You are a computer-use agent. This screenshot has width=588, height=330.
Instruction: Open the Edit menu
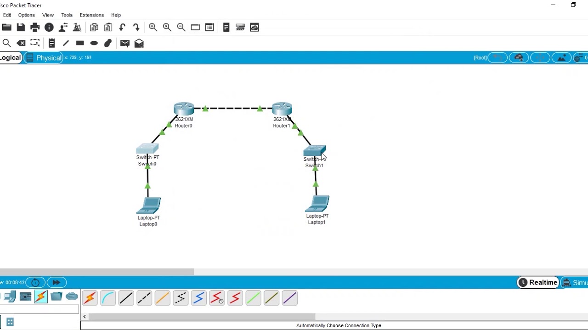coord(7,15)
